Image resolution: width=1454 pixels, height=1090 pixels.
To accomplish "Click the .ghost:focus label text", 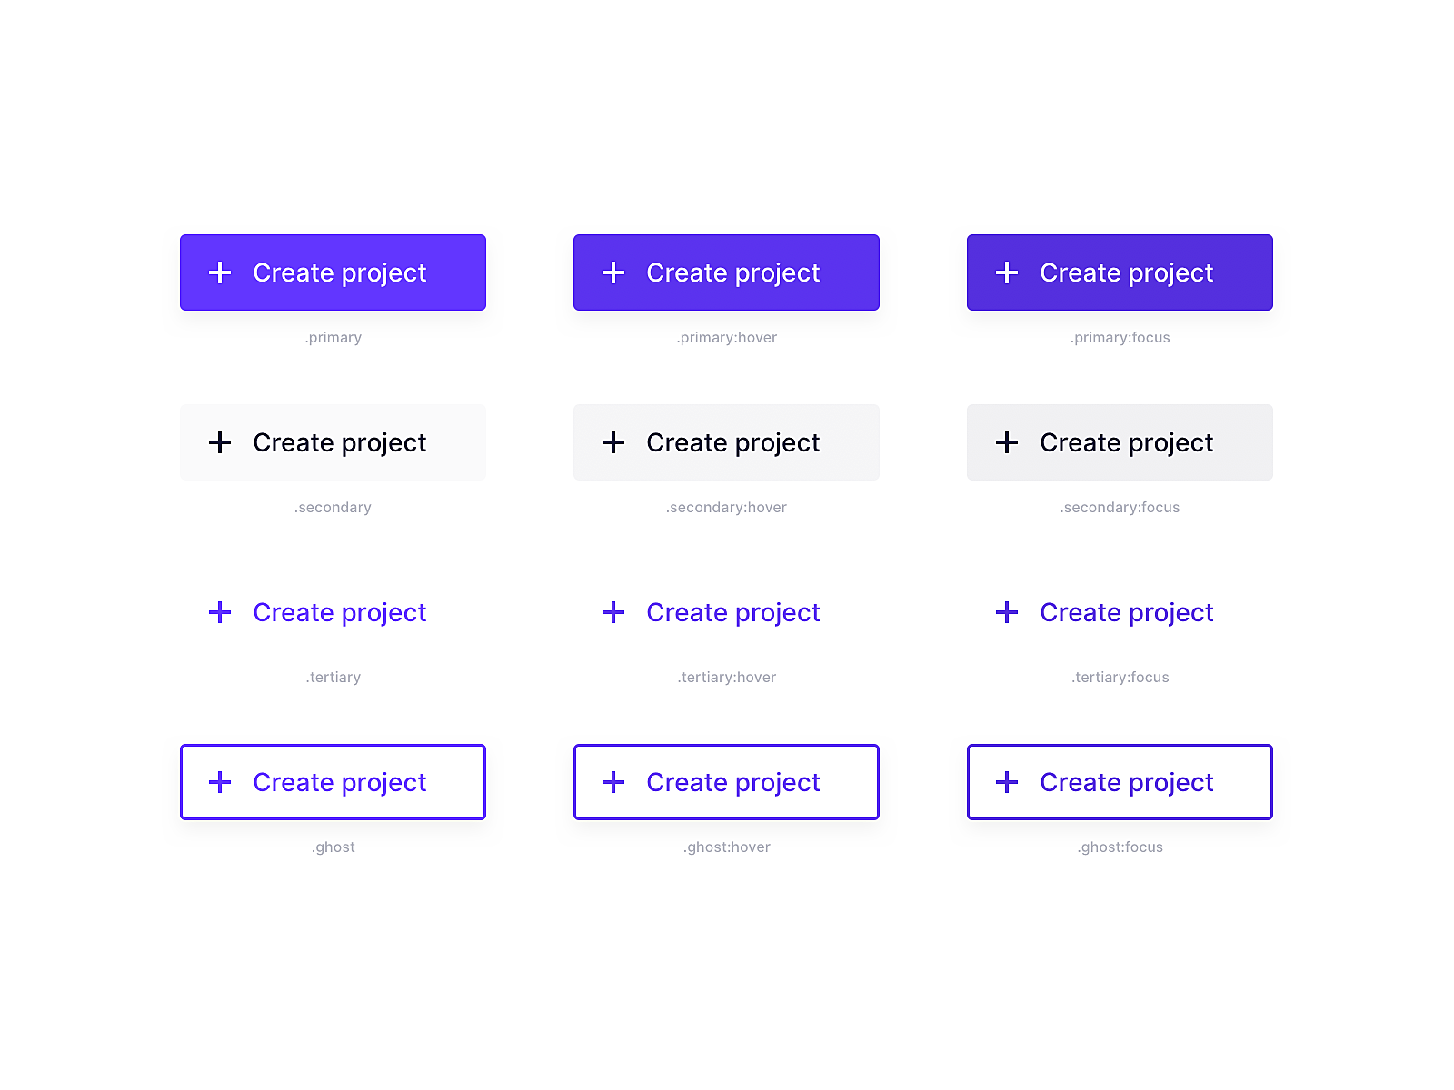I will coord(1120,847).
